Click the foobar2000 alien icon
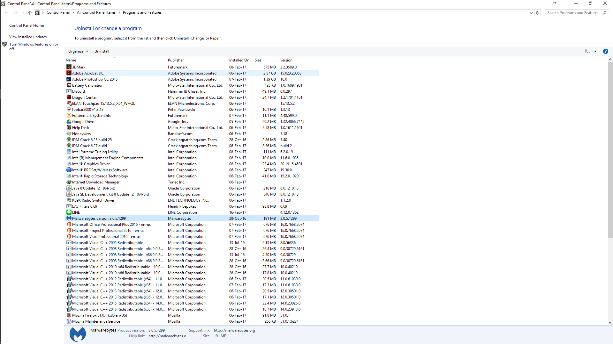The height and width of the screenshot is (344, 613). pyautogui.click(x=69, y=110)
